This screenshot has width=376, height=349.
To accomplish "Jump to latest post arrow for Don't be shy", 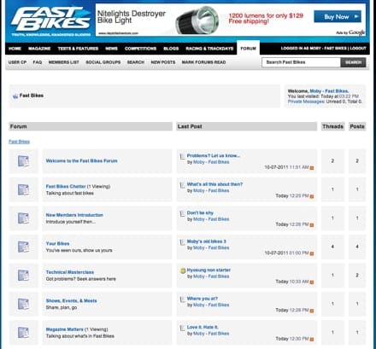I will pos(312,225).
